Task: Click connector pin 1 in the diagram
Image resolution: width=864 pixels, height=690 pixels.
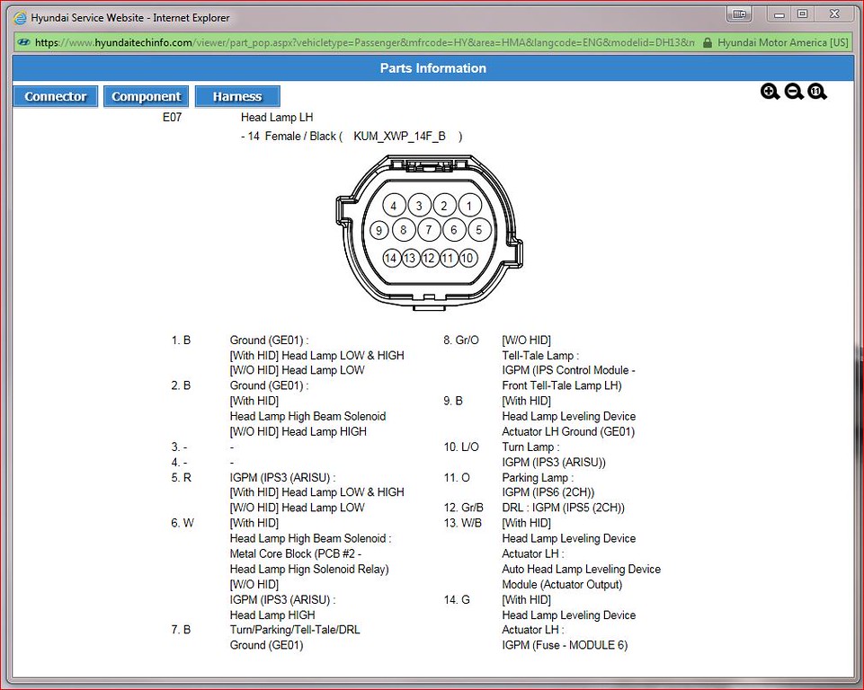Action: (469, 206)
